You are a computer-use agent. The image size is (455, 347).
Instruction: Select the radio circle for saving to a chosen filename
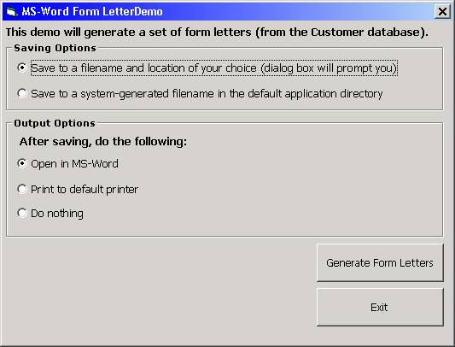pyautogui.click(x=22, y=68)
